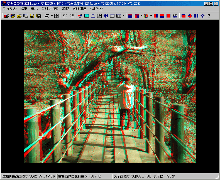
Task: Switch to red-blue checkered anaglyph view
Action: [x=137, y=16]
